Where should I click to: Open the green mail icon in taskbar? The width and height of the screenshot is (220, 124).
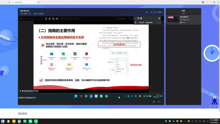click(x=25, y=121)
